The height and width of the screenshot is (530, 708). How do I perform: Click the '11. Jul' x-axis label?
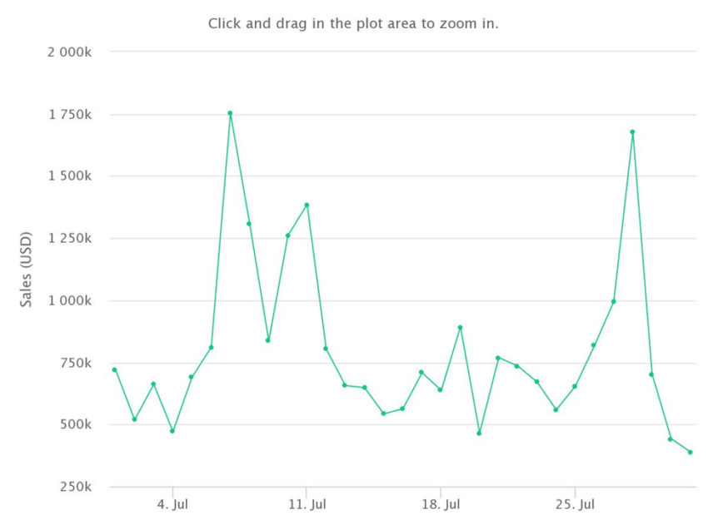(307, 504)
